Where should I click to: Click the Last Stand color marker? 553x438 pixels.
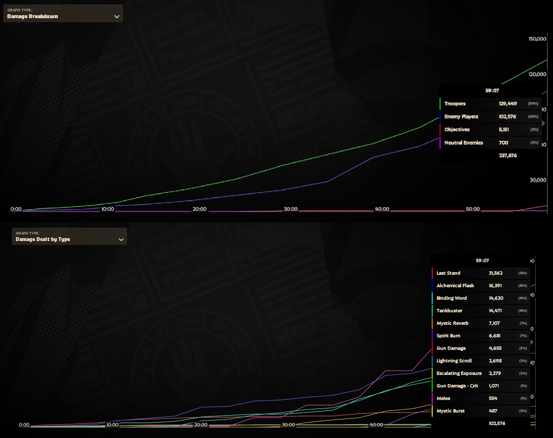432,273
